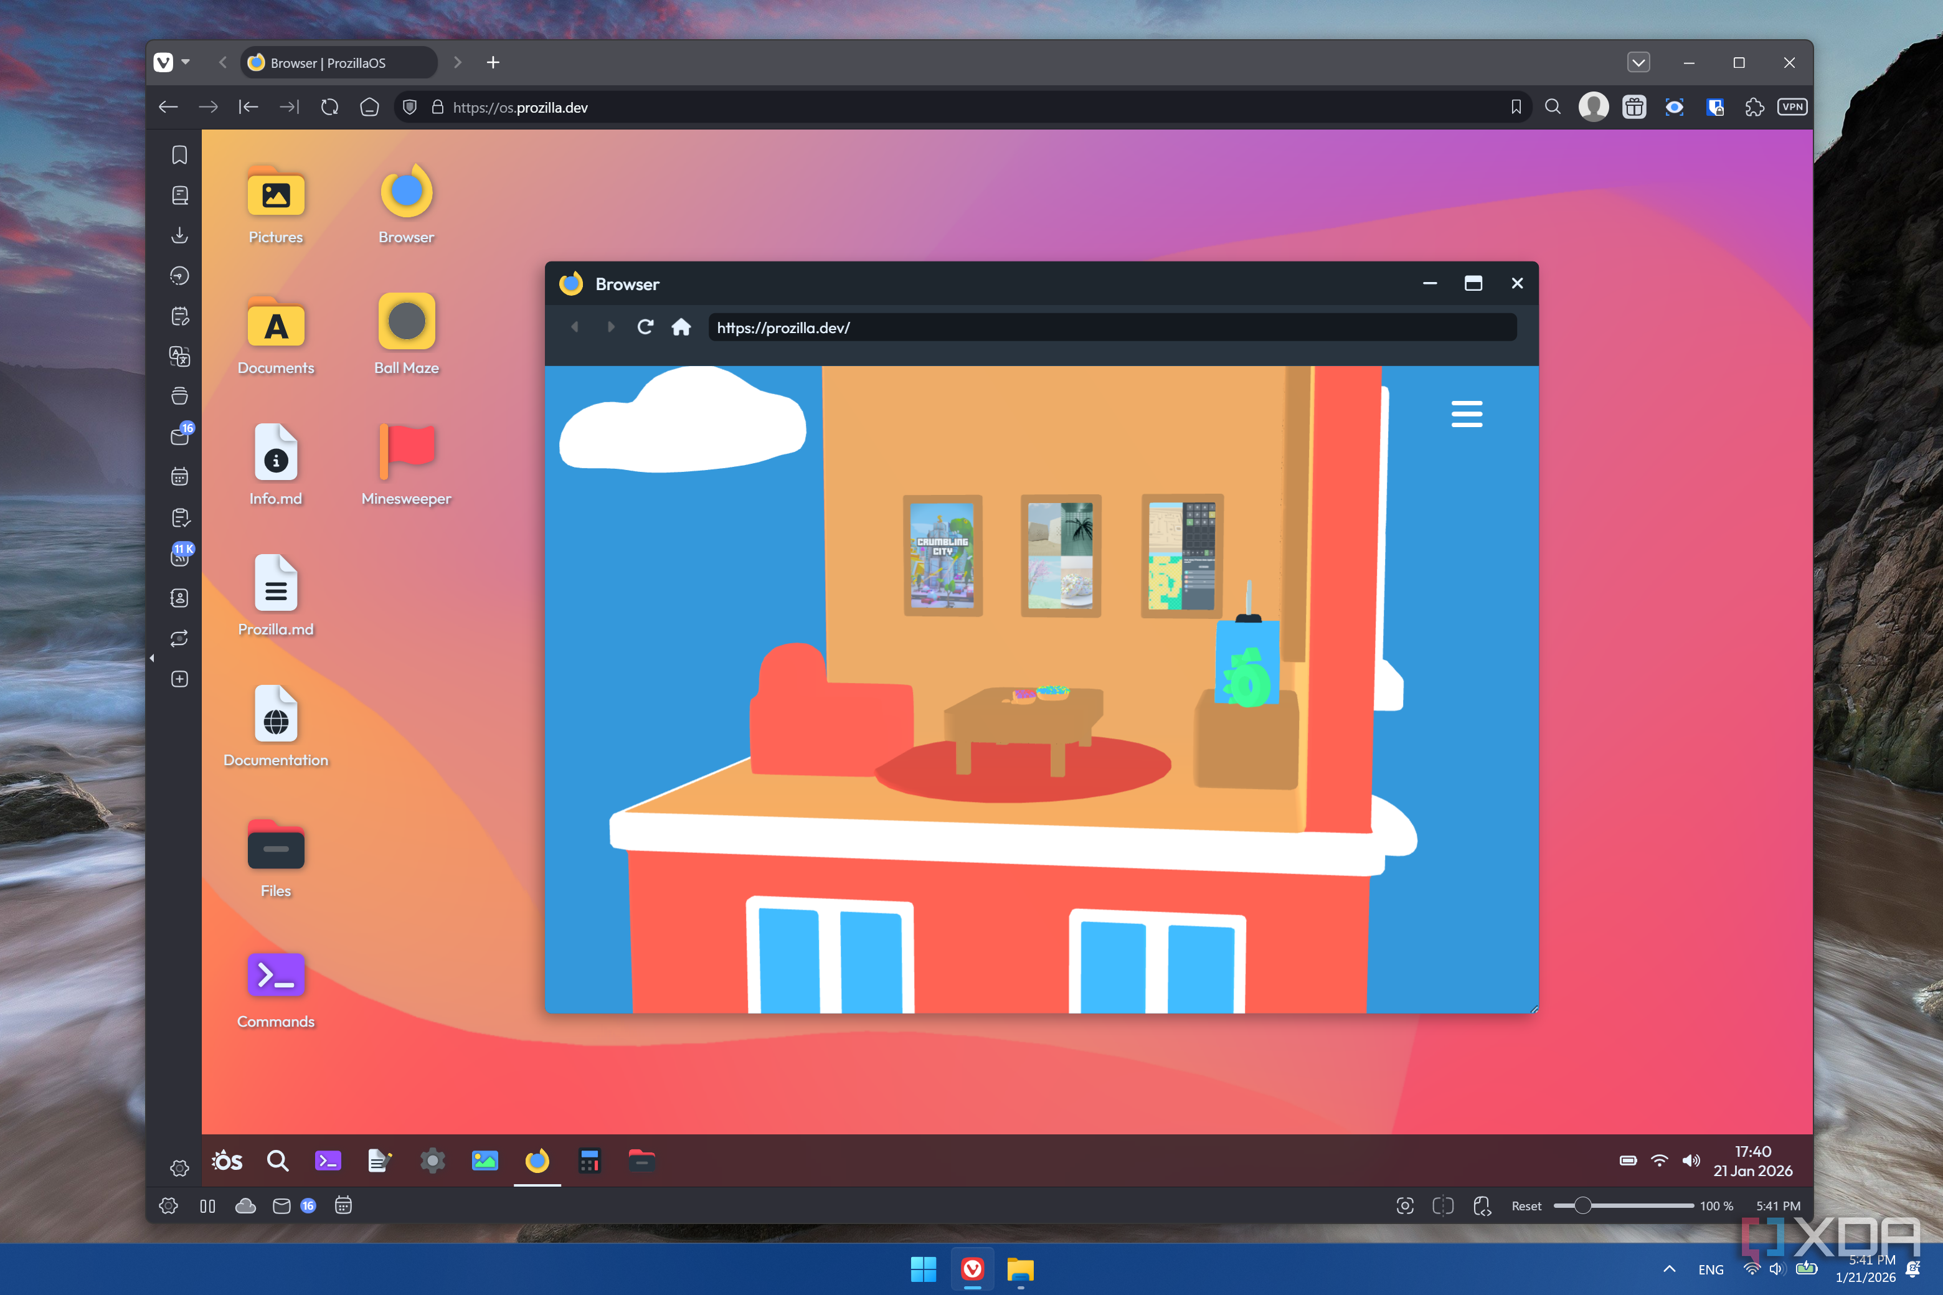Launch Commands terminal from desktop
Image resolution: width=1943 pixels, height=1295 pixels.
pos(276,976)
